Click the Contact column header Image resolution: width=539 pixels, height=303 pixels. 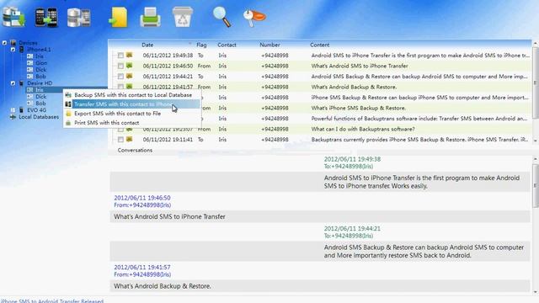tap(227, 45)
